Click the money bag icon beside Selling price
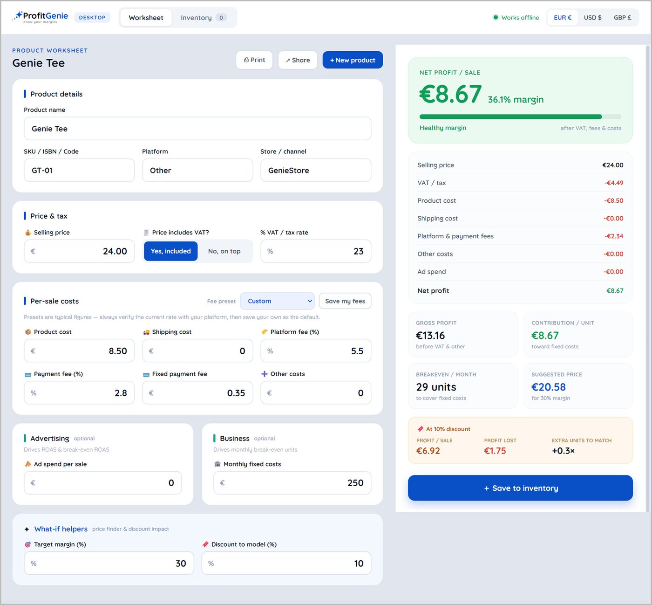 point(28,233)
